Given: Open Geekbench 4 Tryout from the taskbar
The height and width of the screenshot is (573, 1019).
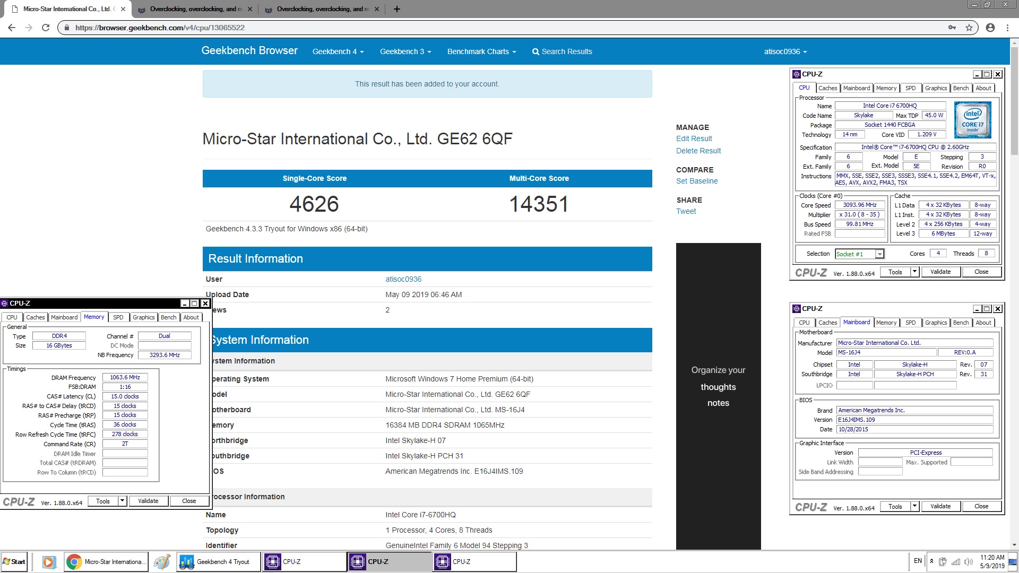Looking at the screenshot, I should [x=218, y=562].
